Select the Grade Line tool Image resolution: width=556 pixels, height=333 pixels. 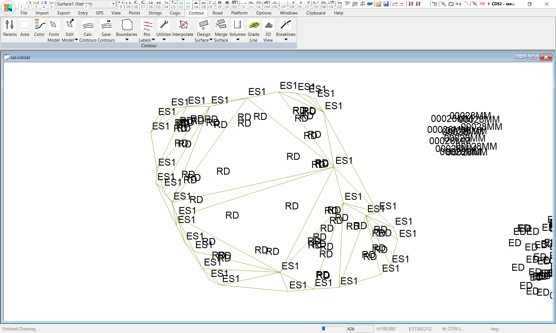[x=254, y=25]
